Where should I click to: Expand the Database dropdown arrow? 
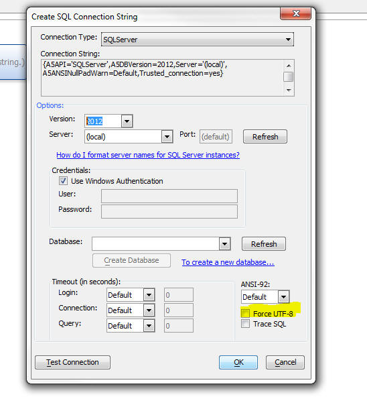pos(224,244)
